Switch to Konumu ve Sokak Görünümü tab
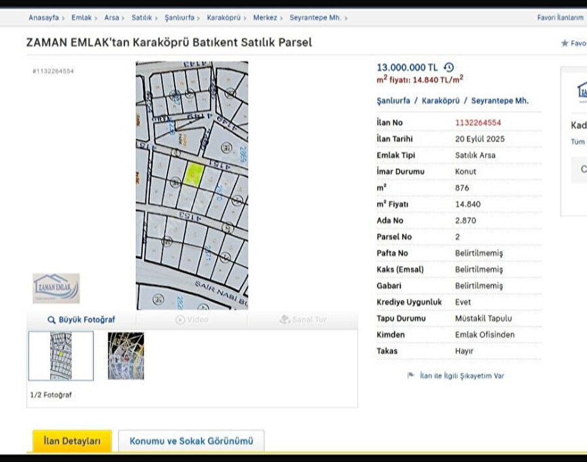 pos(190,441)
